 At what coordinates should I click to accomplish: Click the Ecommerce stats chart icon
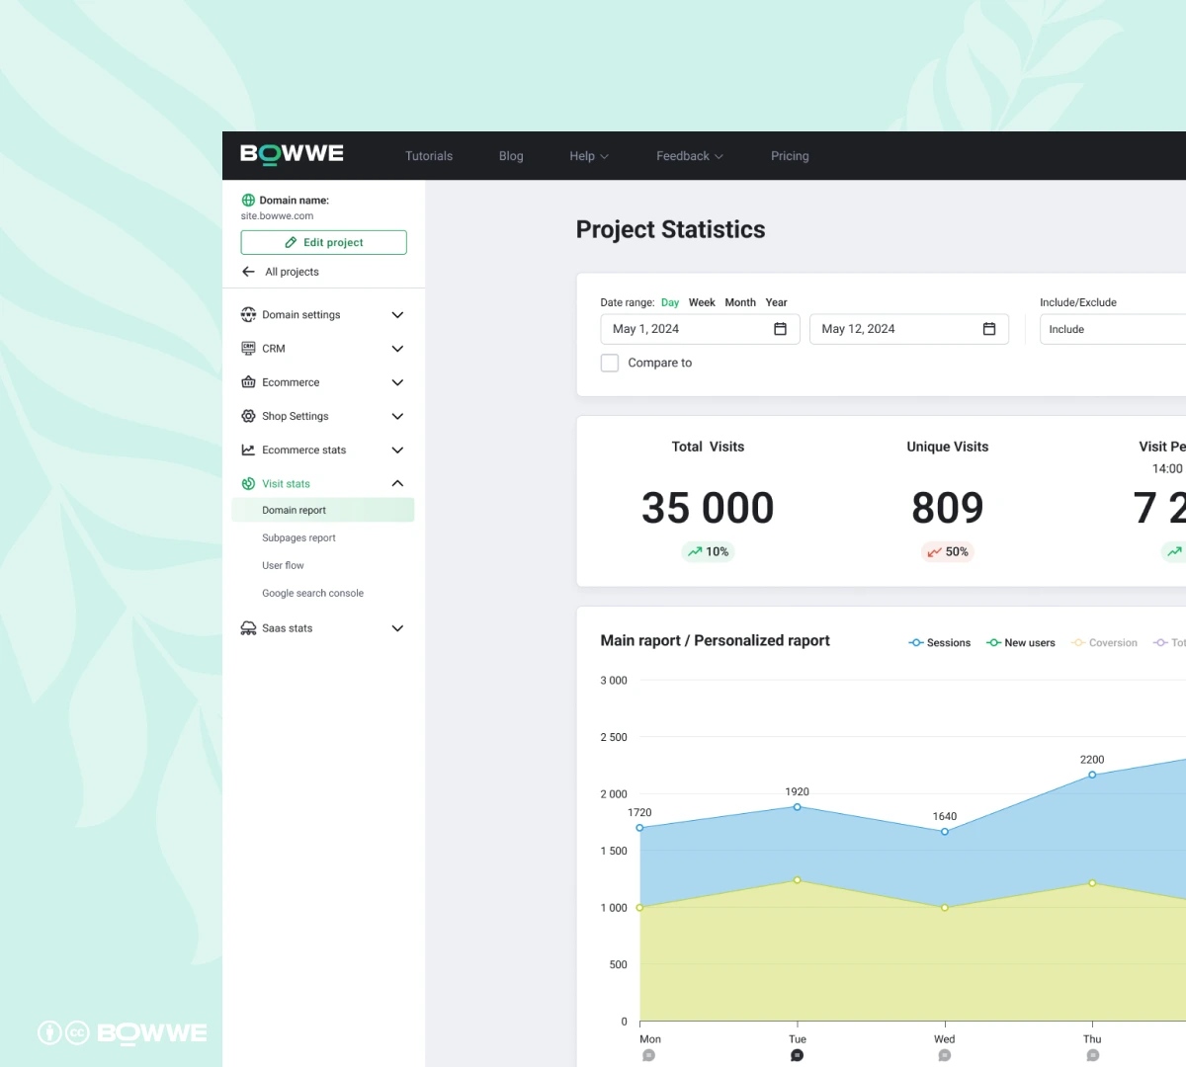[x=248, y=450]
